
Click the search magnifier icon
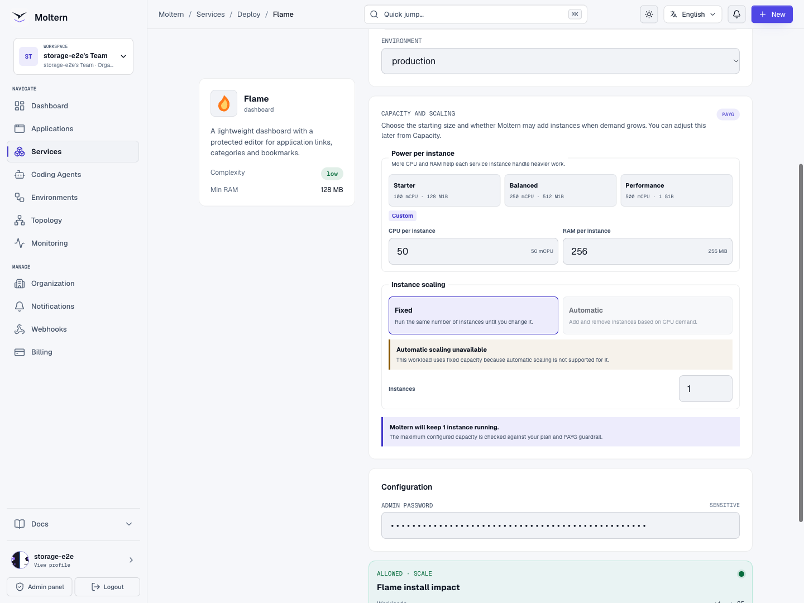(374, 15)
